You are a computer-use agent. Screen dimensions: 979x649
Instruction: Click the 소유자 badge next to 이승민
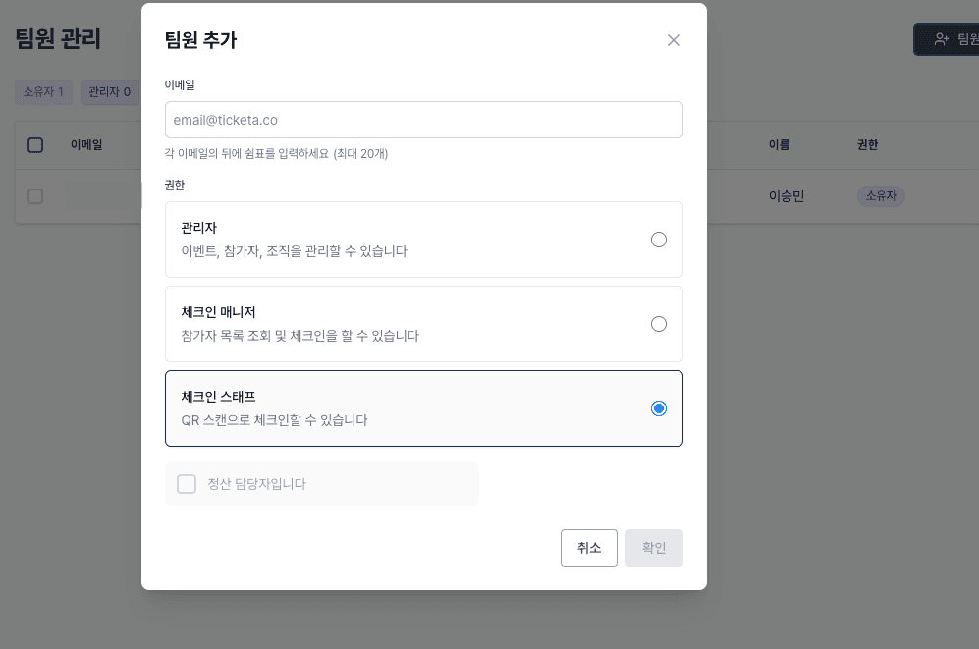pyautogui.click(x=881, y=196)
